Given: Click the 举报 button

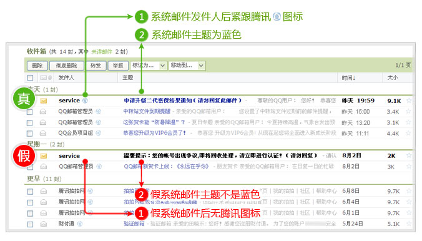Looking at the screenshot, I should (118, 66).
